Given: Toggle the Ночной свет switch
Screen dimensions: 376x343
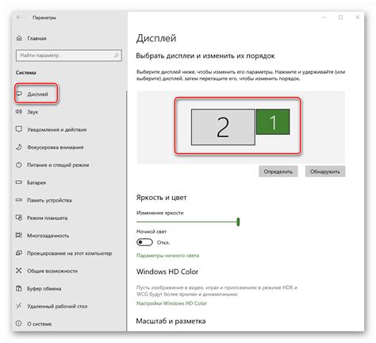Looking at the screenshot, I should point(144,242).
